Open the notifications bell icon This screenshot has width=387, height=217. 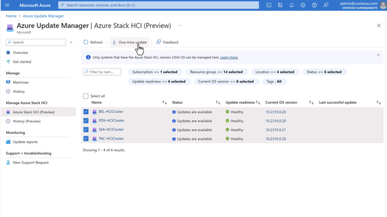(291, 5)
